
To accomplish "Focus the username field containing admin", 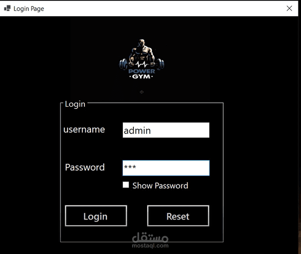I will pos(166,130).
